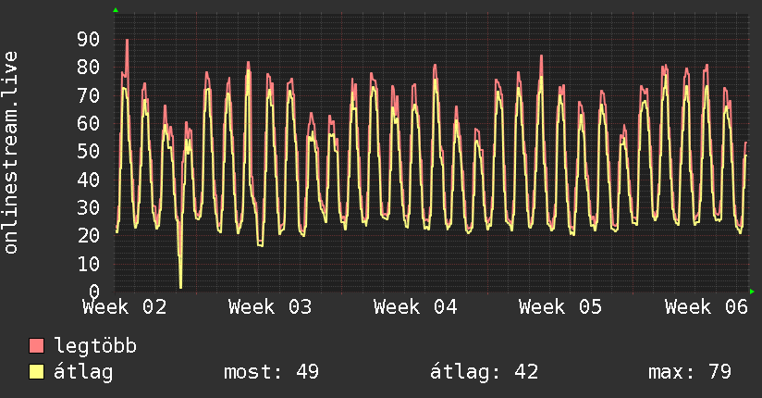Click the 'most: 49' current value

click(x=271, y=372)
